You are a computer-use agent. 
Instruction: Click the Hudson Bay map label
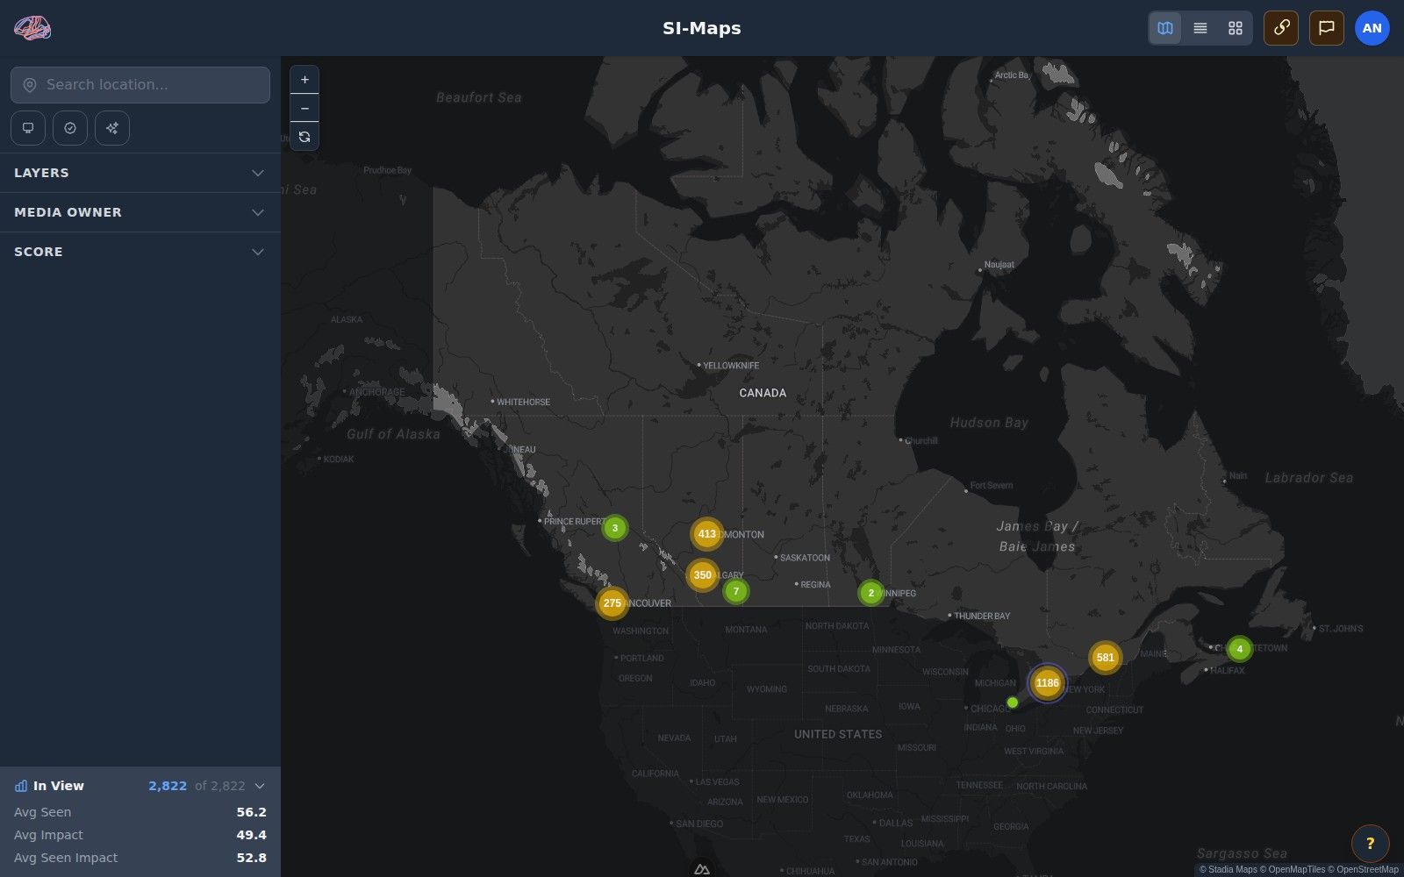(989, 423)
